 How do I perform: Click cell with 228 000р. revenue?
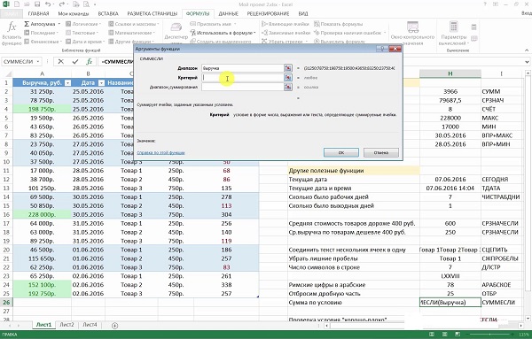coord(42,215)
